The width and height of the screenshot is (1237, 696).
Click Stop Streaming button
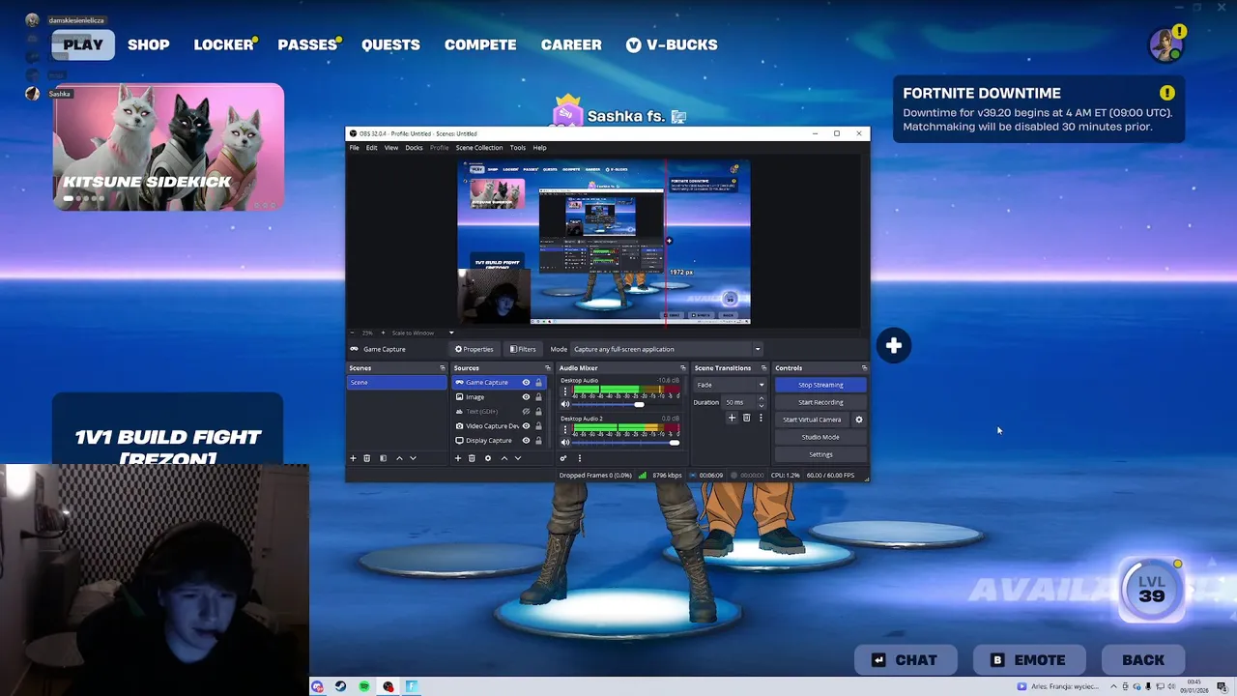[x=820, y=385]
